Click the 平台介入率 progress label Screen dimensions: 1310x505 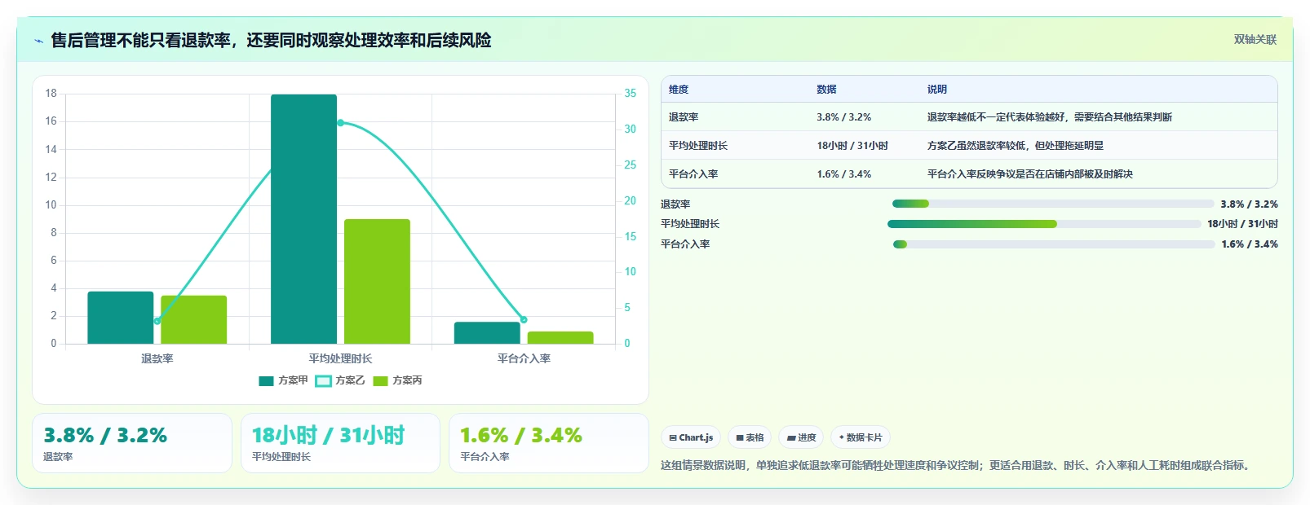coord(685,244)
